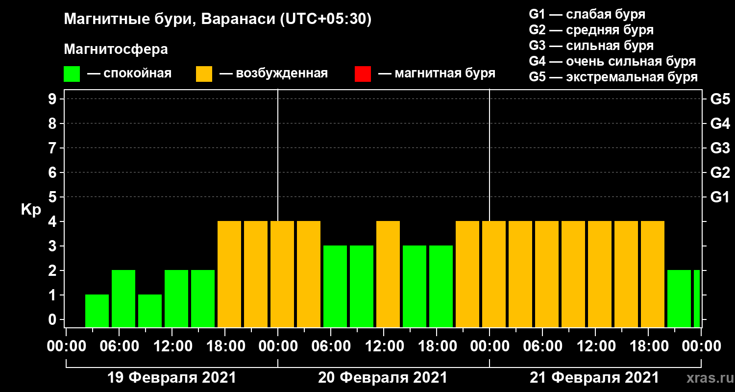Viewport: 735px width, 392px height.
Task: Click the 'G1 — слабая буря' line
Action: click(587, 14)
